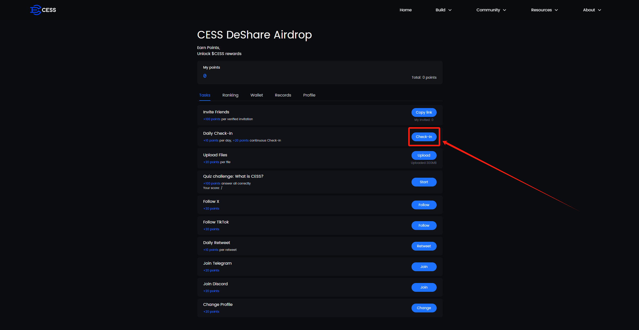639x330 pixels.
Task: Click the 'Join Telegram' task title
Action: 217,263
